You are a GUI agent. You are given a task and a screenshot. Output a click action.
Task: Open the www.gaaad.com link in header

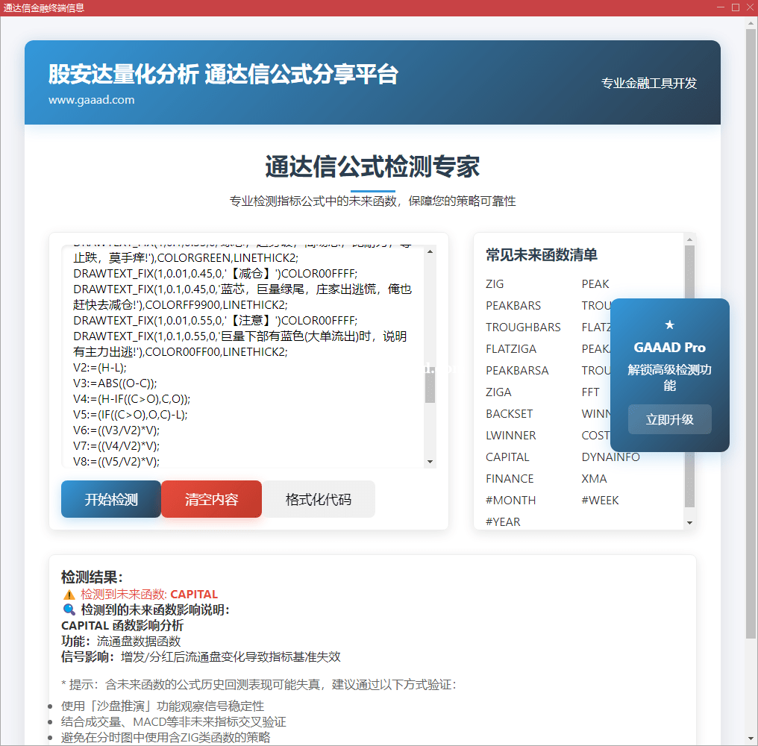[x=91, y=100]
